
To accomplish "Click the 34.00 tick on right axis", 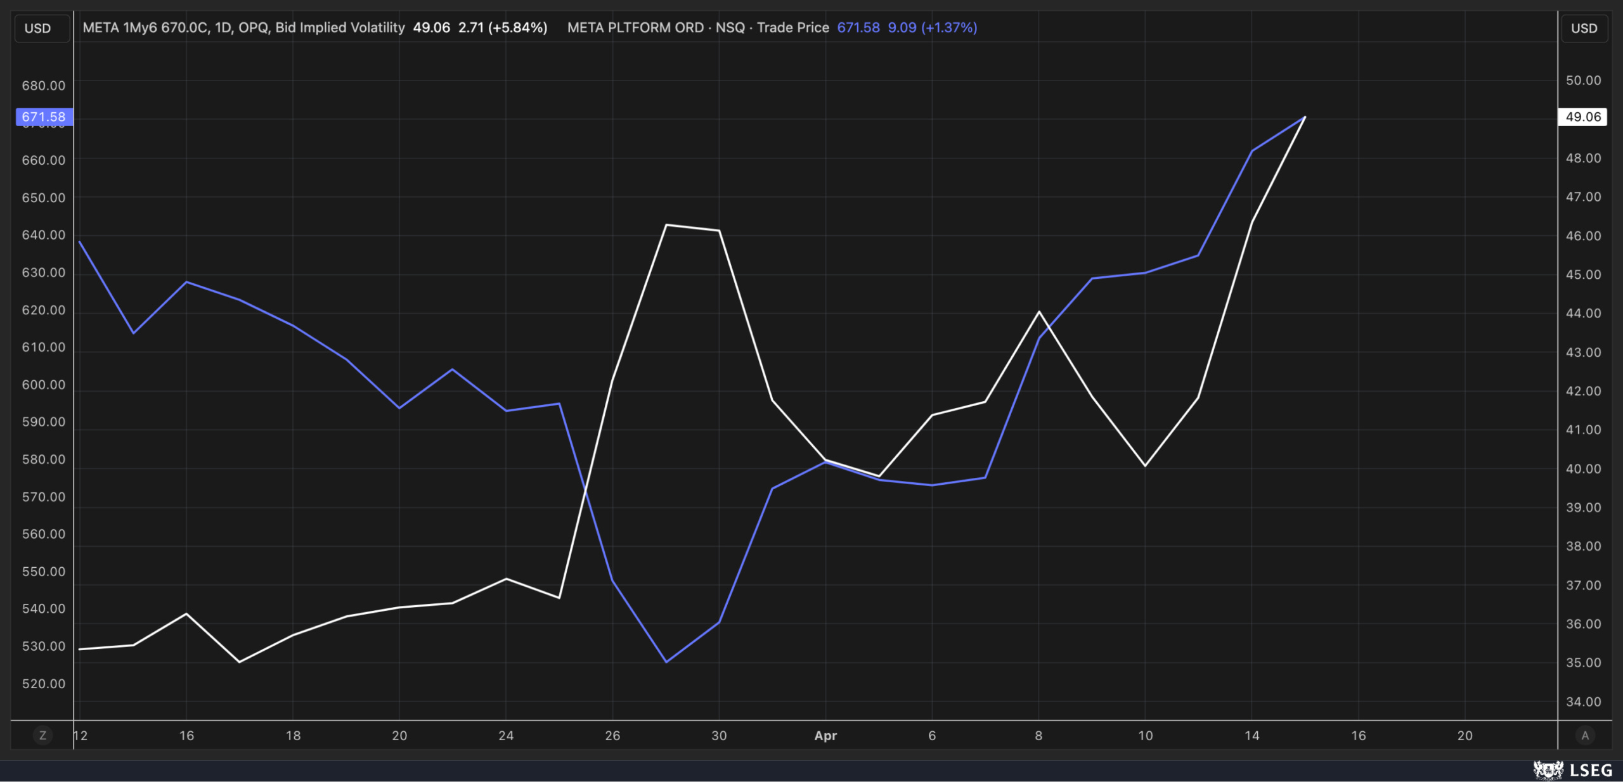I will tap(1583, 702).
